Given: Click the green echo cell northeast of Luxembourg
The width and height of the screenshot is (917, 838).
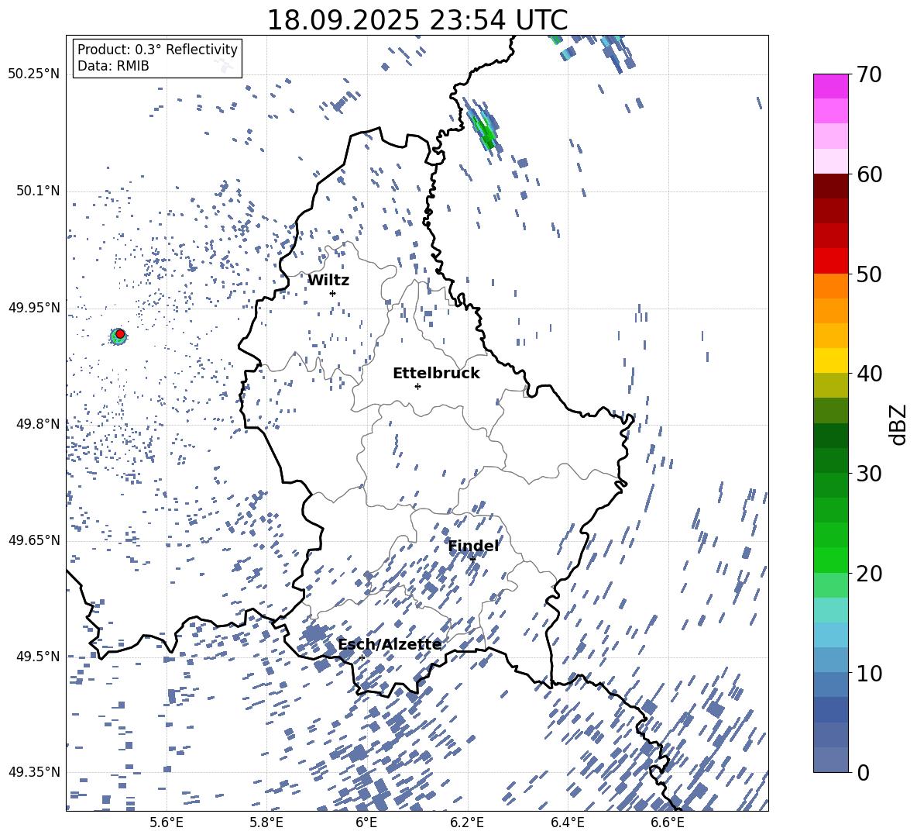Looking at the screenshot, I should [486, 130].
